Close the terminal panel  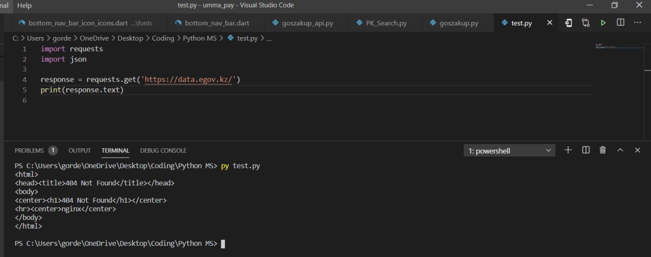coord(637,150)
